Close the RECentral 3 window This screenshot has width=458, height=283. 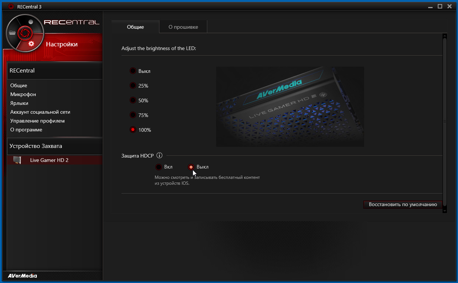[x=450, y=6]
